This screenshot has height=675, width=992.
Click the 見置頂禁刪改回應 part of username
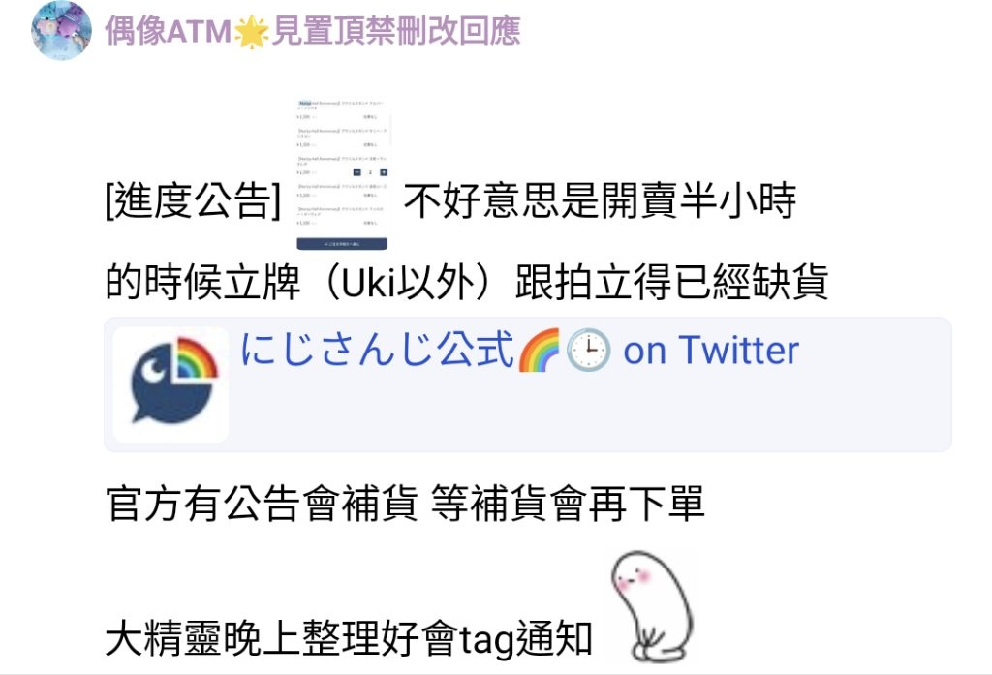tap(396, 32)
